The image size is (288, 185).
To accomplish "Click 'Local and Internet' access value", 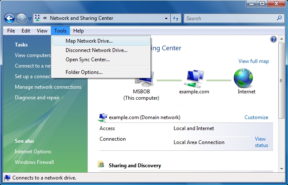I will (x=194, y=128).
